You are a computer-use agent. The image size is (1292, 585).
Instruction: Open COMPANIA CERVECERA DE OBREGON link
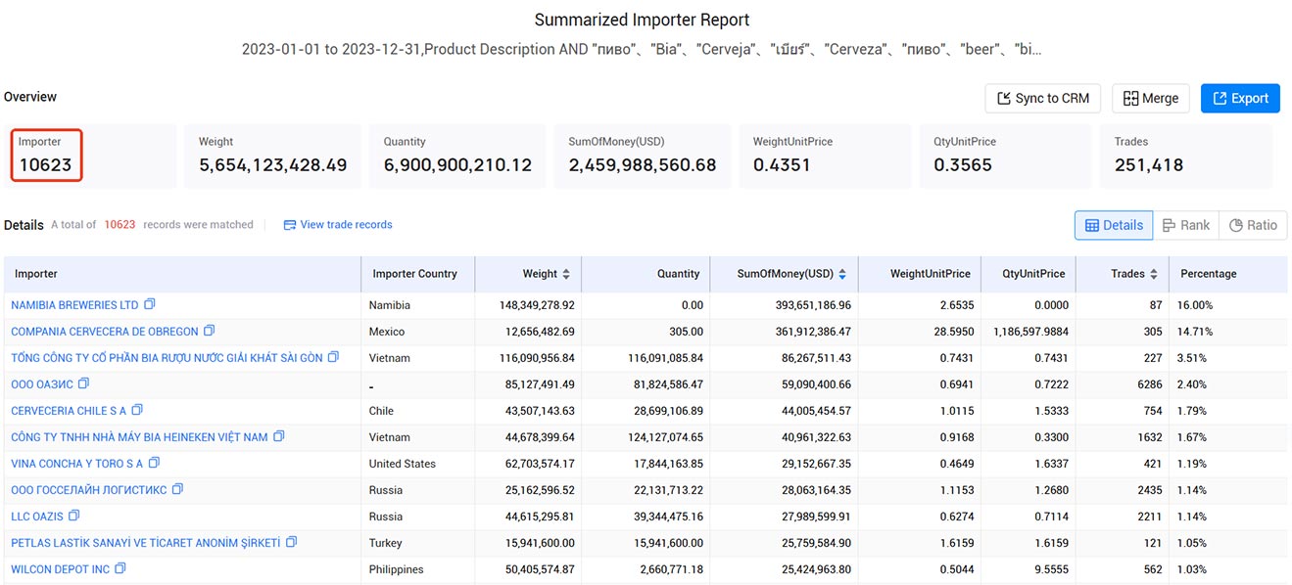point(105,332)
